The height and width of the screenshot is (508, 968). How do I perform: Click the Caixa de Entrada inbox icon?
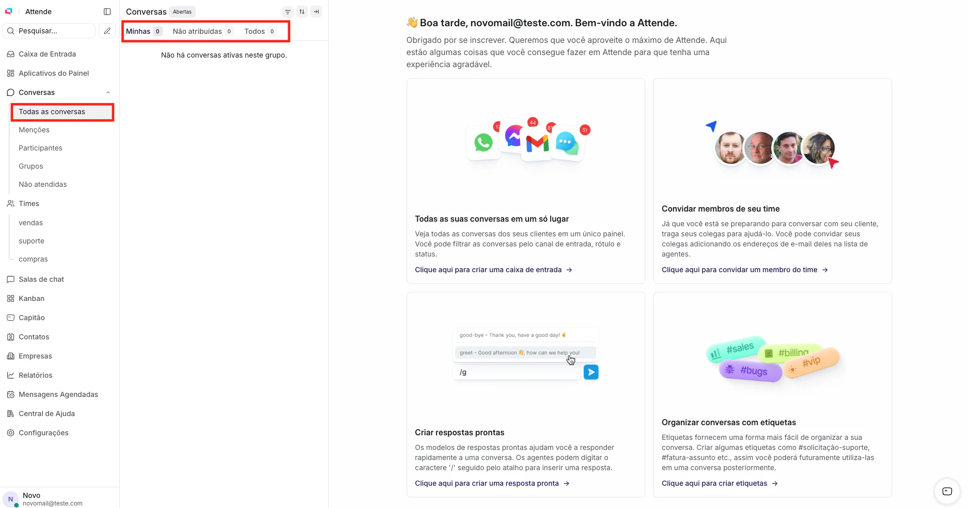coord(11,54)
